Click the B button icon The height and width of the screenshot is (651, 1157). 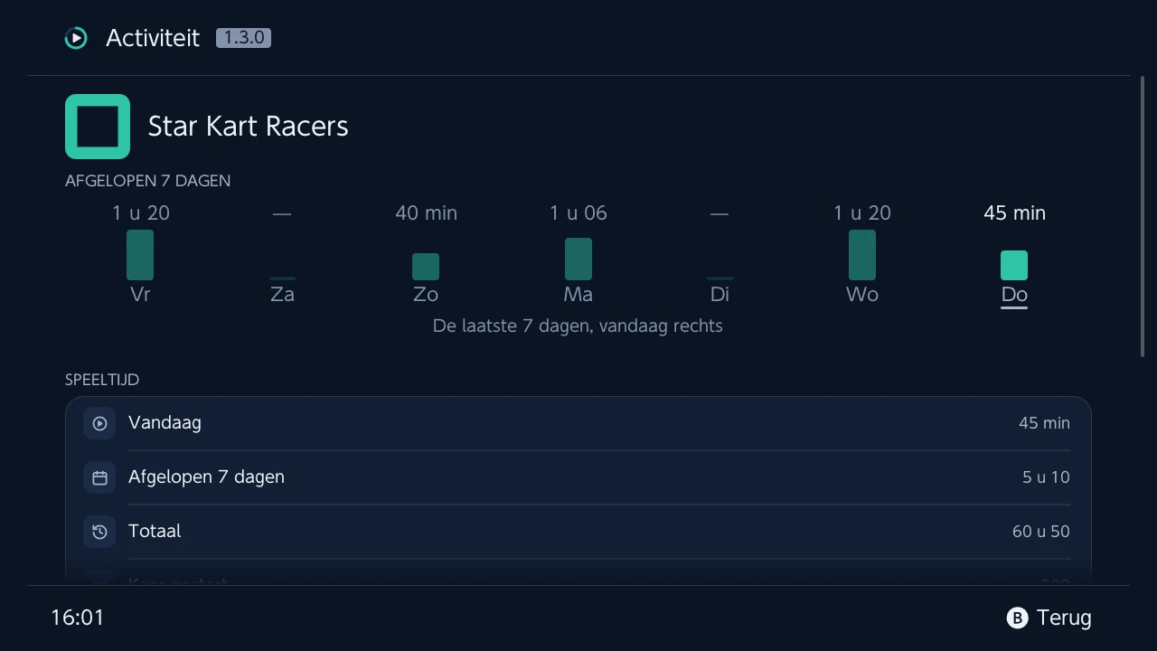(1018, 618)
